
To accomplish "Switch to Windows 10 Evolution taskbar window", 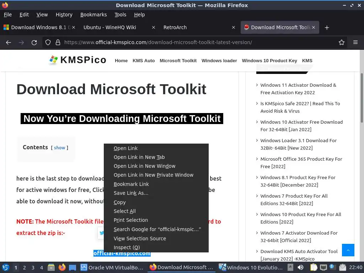I will pos(251,267).
